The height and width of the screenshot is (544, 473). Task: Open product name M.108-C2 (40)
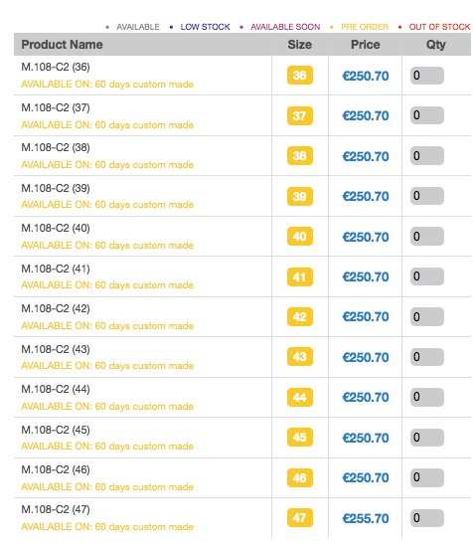[x=56, y=228]
